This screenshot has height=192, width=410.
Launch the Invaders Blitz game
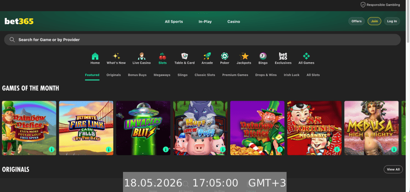[143, 128]
